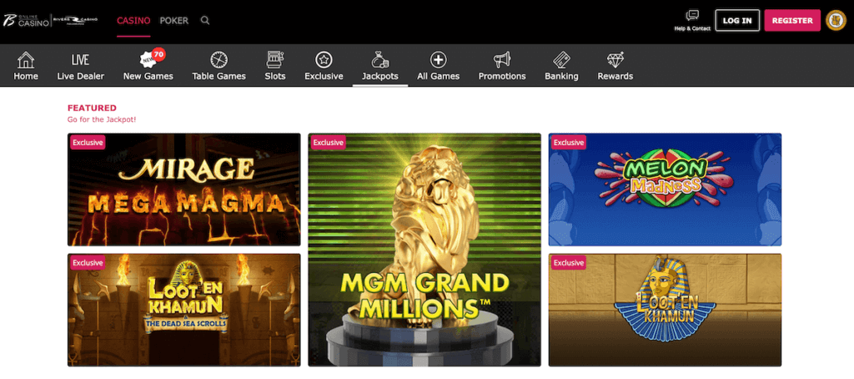Go to Live Dealer menu label
Viewport: 854px width, 379px height.
pyautogui.click(x=80, y=76)
